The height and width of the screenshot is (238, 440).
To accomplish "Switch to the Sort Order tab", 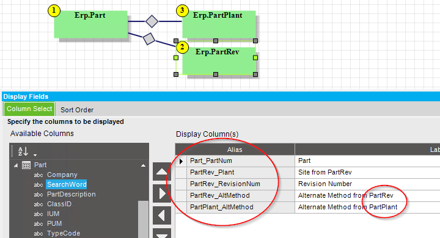I will (77, 110).
